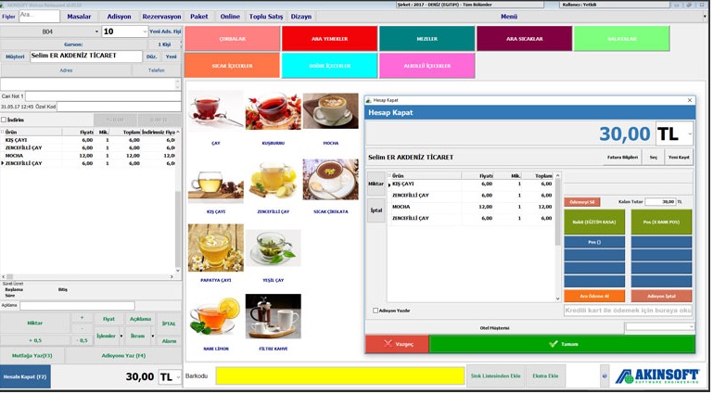Confirm payment with the green Tamam button
Screen dimensions: 713x394
tap(563, 344)
